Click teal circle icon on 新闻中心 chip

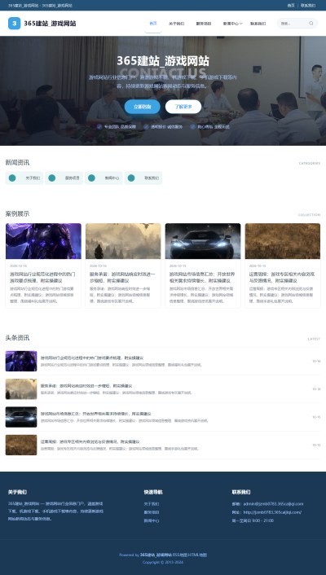pyautogui.click(x=91, y=178)
